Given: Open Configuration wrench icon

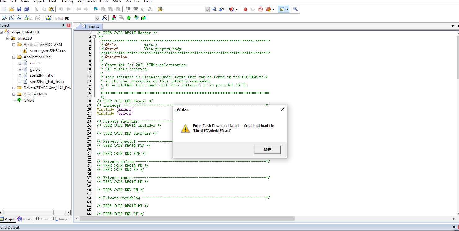Looking at the screenshot, I should [x=296, y=10].
